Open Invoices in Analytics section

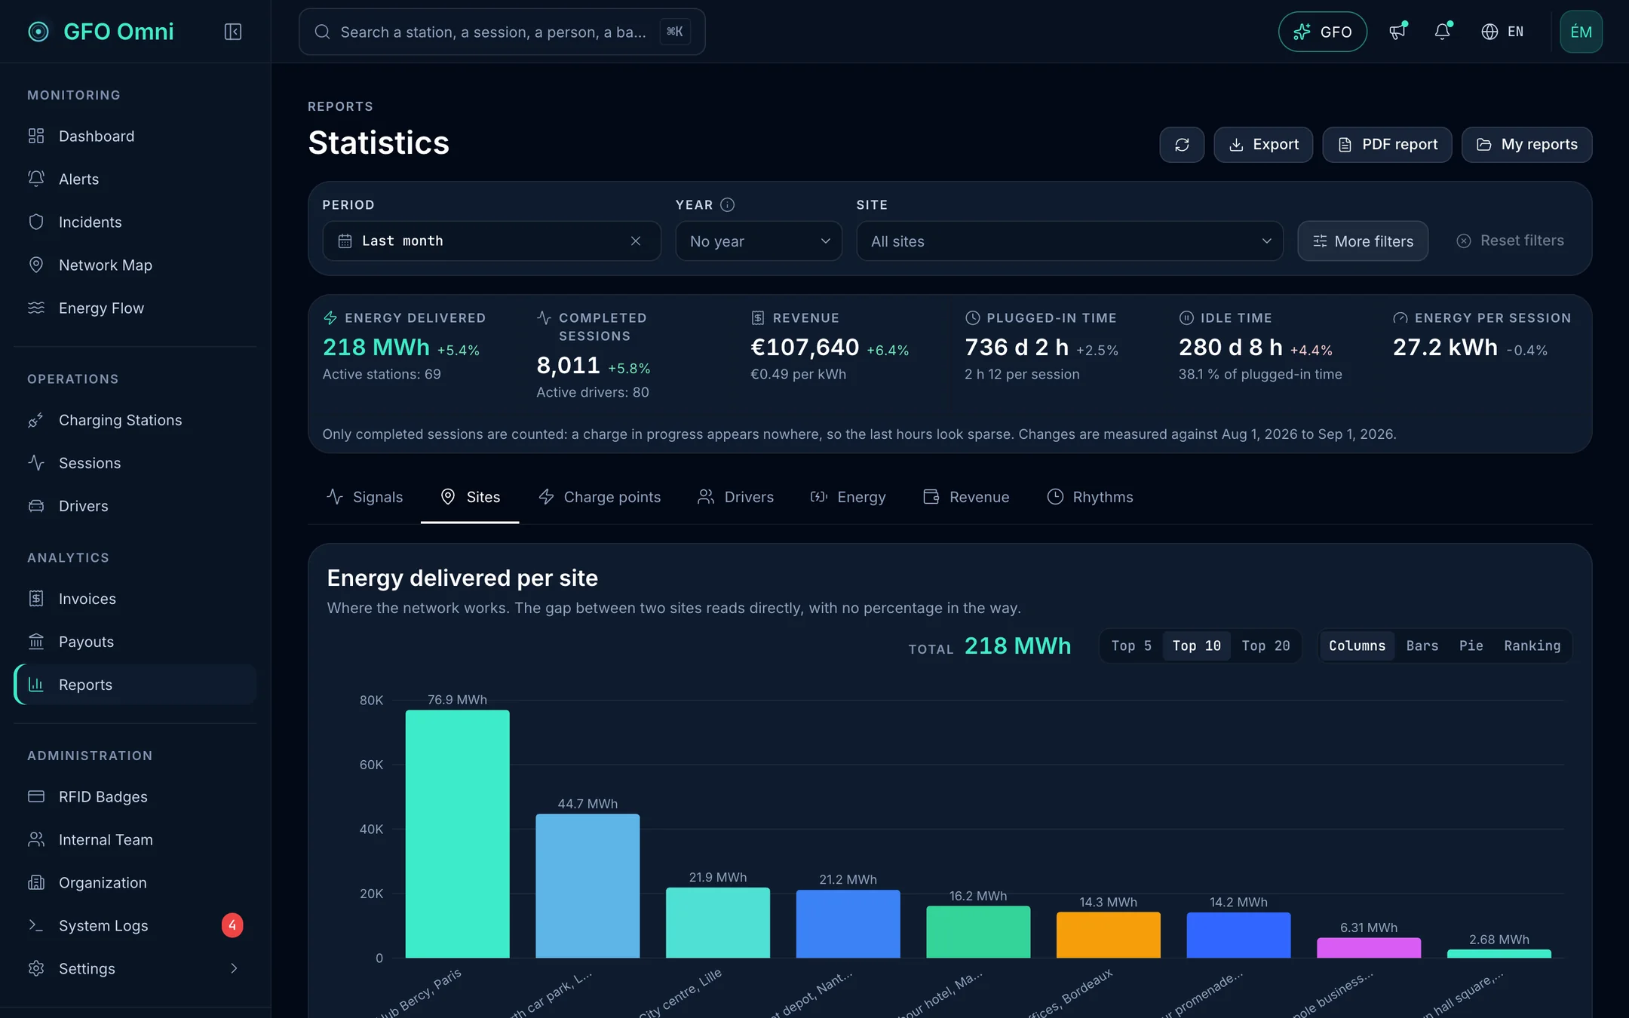pyautogui.click(x=135, y=599)
